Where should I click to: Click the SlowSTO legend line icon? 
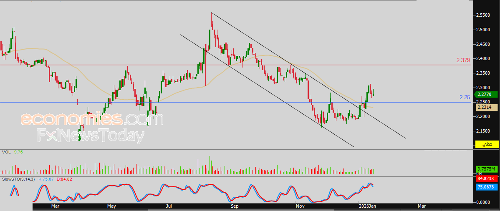[x=15, y=189]
